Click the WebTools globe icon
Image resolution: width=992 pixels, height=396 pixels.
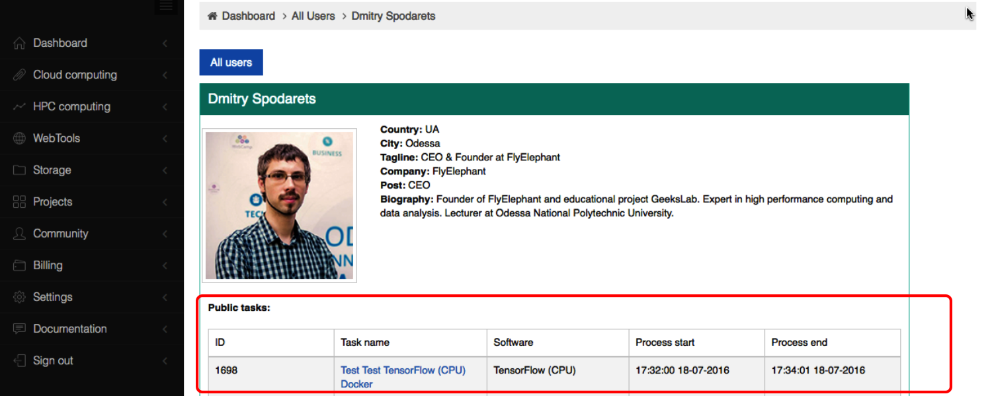[x=19, y=139]
